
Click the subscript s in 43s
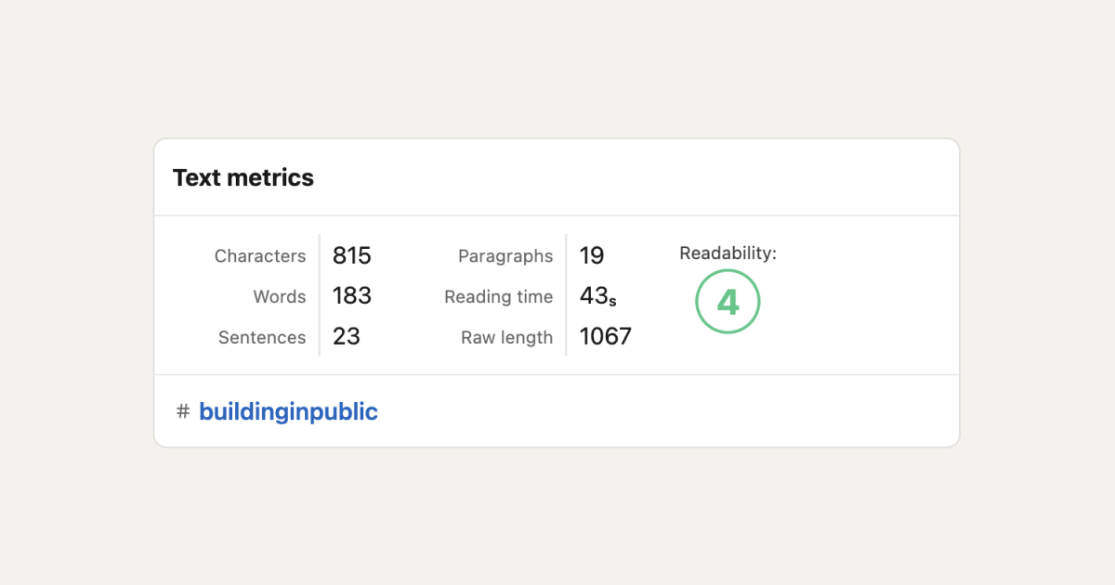tap(612, 301)
